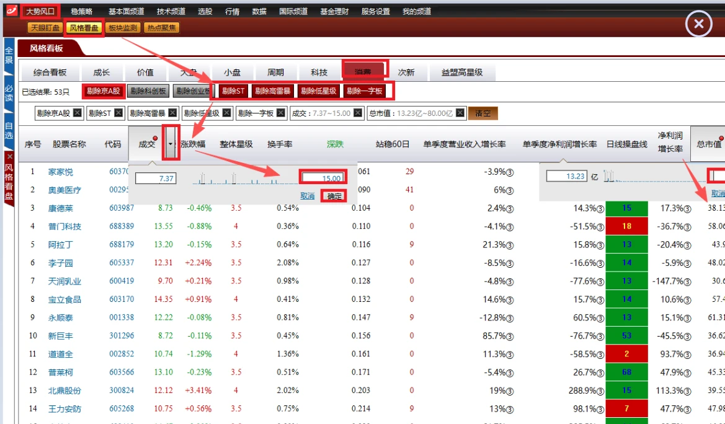Select the 周期 style tab
Screen dimensions: 725x424
(x=275, y=72)
